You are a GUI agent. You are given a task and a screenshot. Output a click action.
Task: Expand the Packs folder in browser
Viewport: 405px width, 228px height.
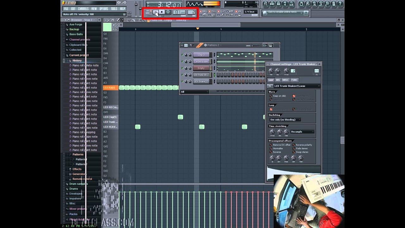coord(73,214)
